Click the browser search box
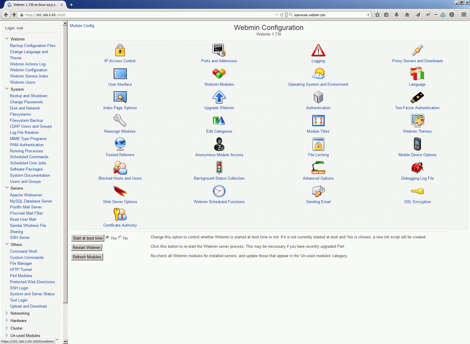The width and height of the screenshot is (470, 344). pos(330,15)
